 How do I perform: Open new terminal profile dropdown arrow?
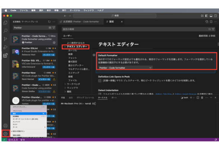(x=194, y=98)
